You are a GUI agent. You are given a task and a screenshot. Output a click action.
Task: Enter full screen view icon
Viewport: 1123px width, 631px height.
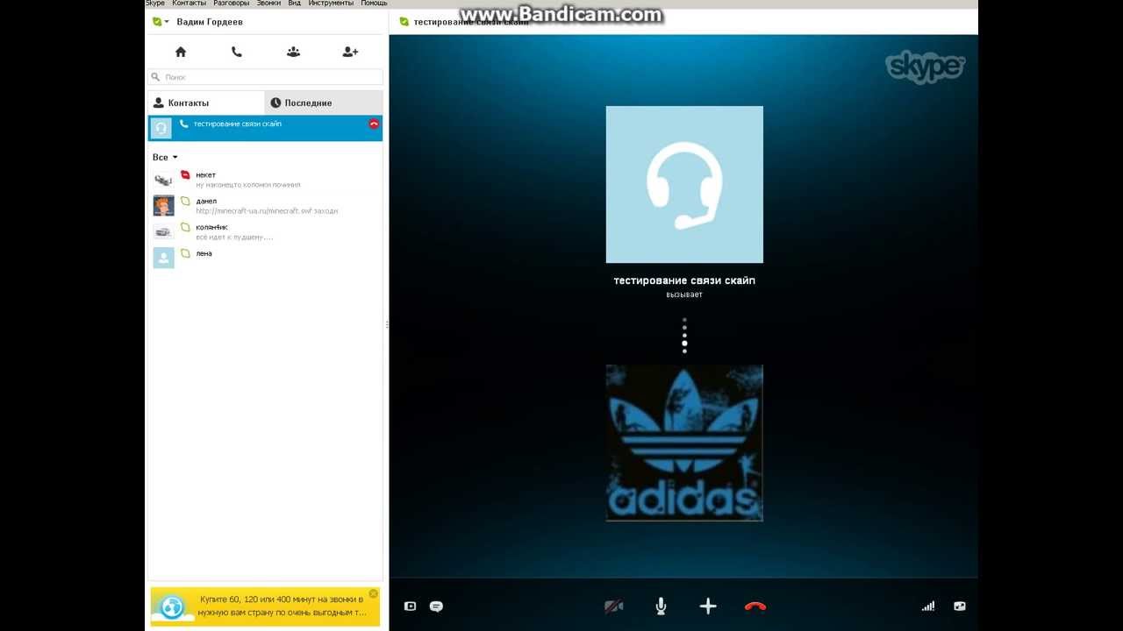tap(960, 606)
